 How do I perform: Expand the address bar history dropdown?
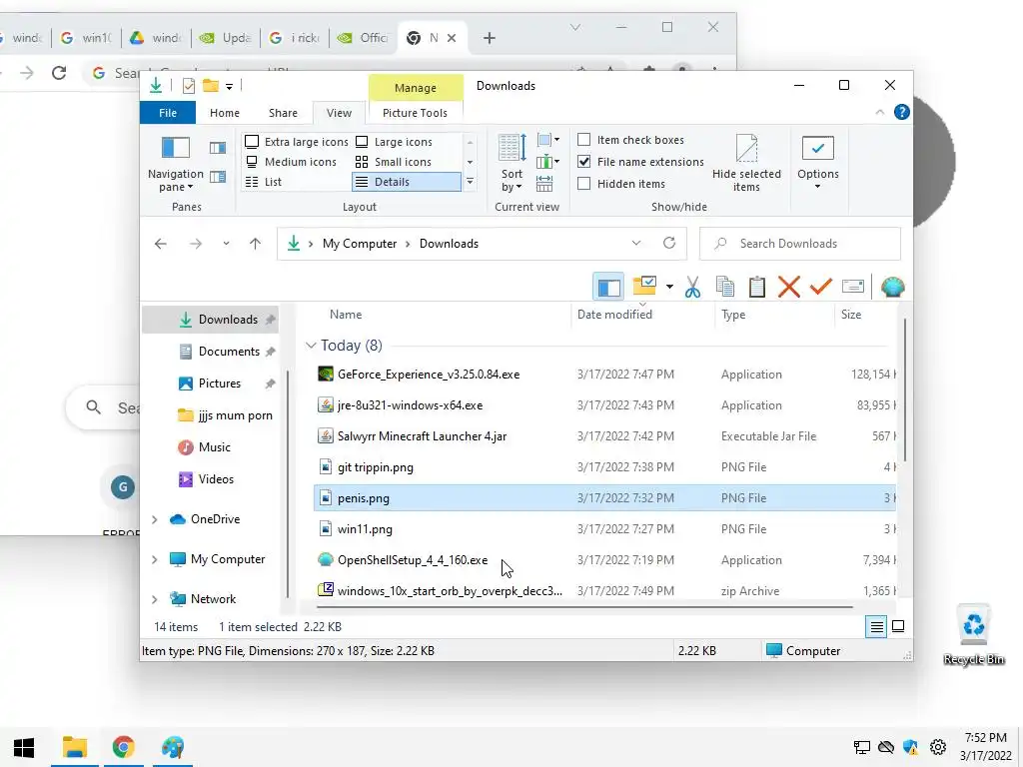(636, 244)
